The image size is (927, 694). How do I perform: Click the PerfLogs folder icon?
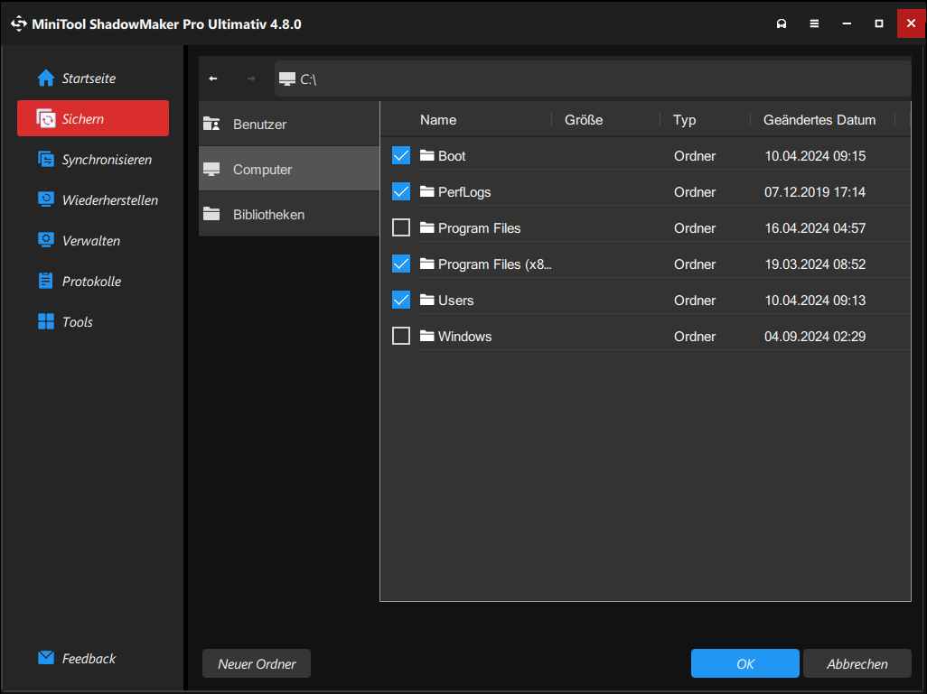(x=426, y=191)
